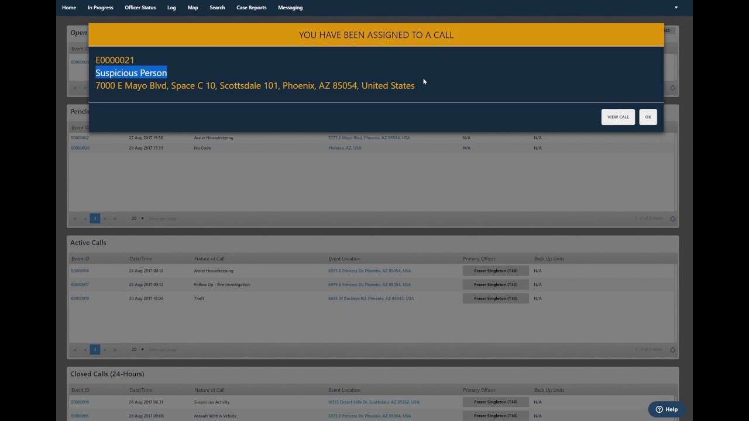This screenshot has height=421, width=749.
Task: Open active event E0000017
Action: point(80,285)
